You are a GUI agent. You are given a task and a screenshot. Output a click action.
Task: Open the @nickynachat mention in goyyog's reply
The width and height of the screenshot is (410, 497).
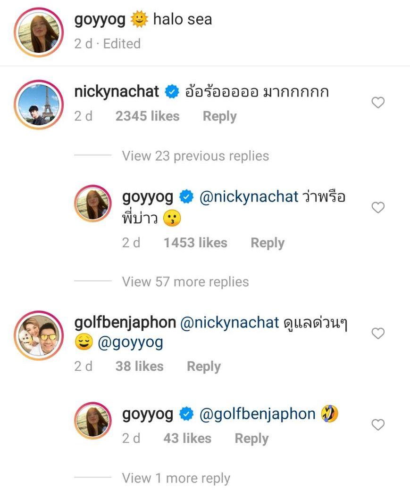(x=249, y=196)
